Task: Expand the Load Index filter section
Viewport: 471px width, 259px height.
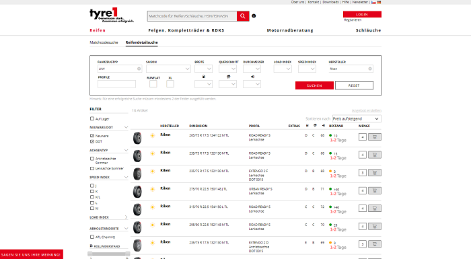Action: pyautogui.click(x=126, y=217)
